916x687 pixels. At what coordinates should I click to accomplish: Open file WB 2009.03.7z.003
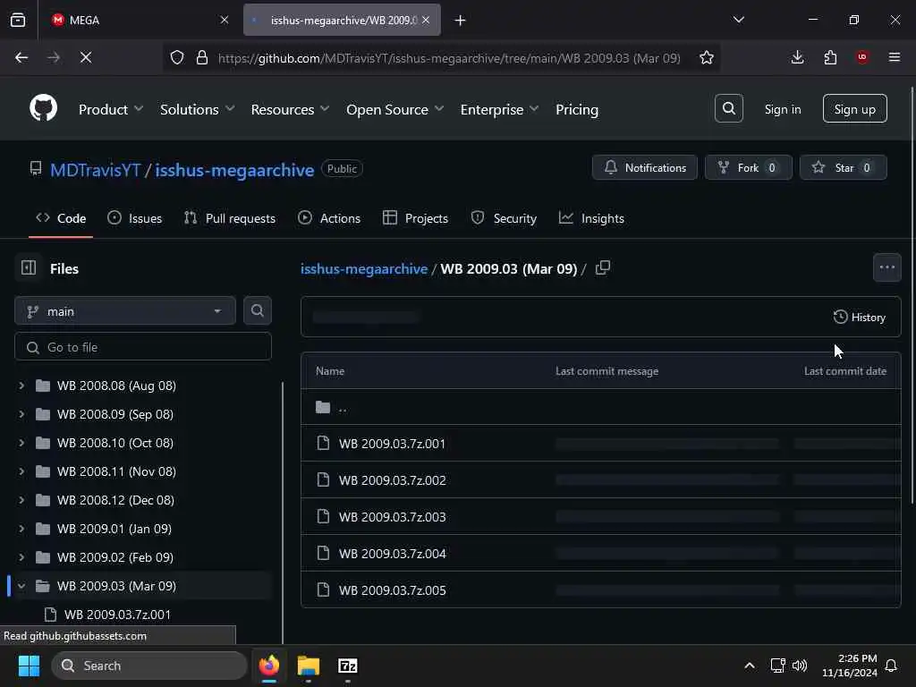click(x=392, y=517)
